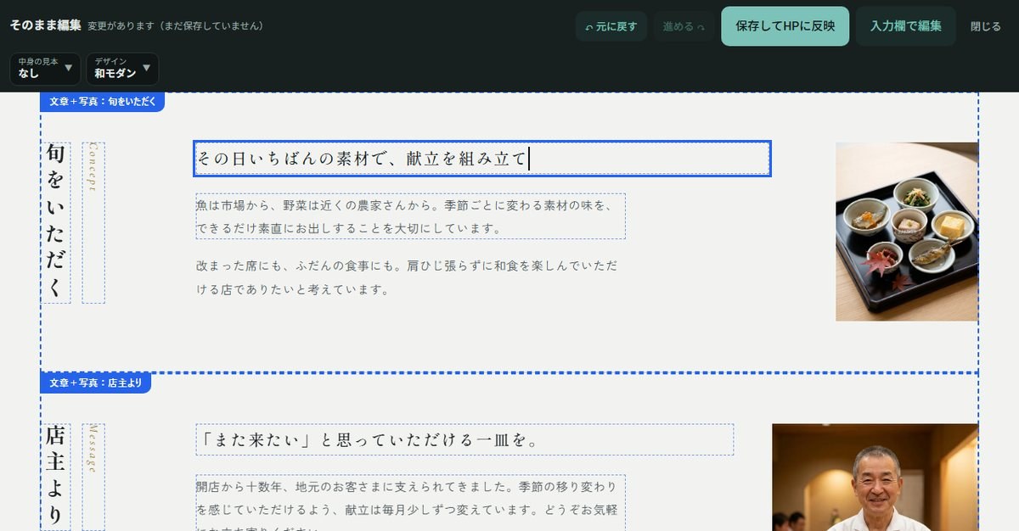1019x531 pixels.
Task: Select section tag 文章＋写真：店主より
Action: coord(96,383)
